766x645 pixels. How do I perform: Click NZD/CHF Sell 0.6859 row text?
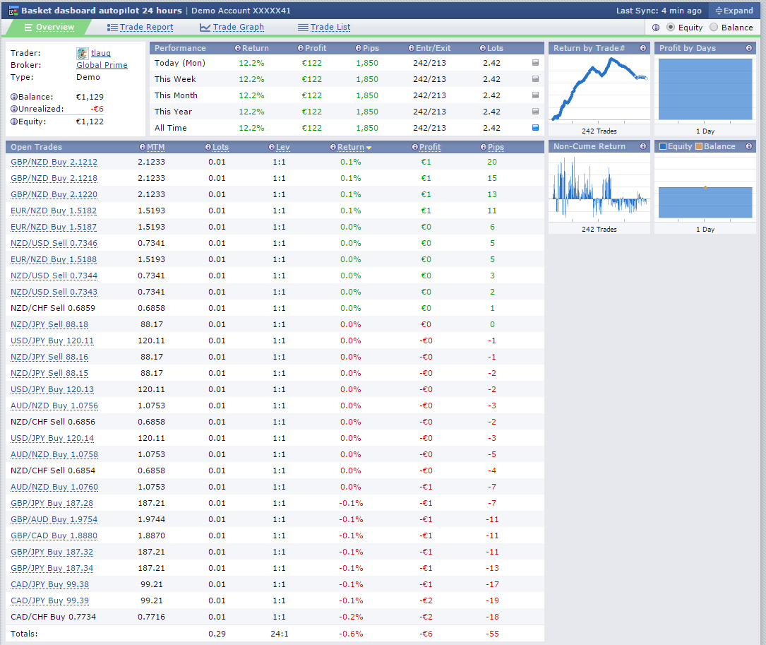point(53,308)
